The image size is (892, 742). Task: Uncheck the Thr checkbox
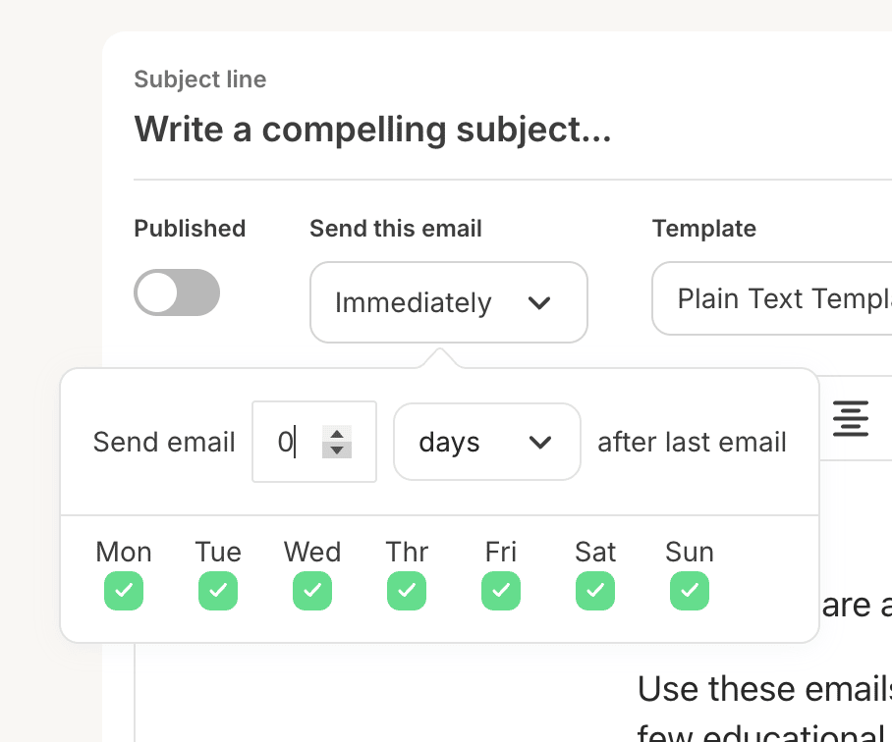pos(407,591)
